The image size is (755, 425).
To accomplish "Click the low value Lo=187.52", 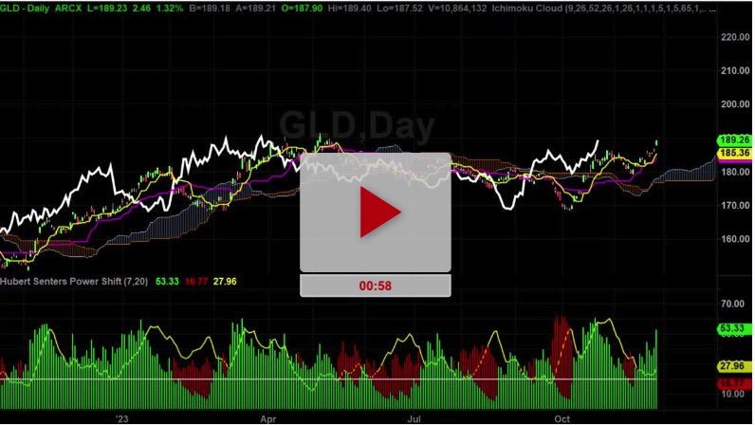I will [399, 9].
